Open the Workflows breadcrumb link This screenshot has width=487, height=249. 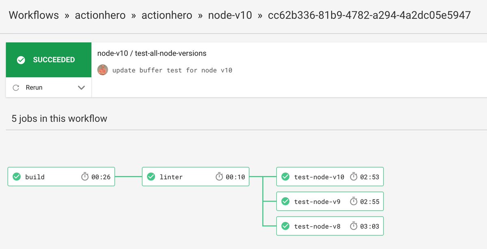34,15
